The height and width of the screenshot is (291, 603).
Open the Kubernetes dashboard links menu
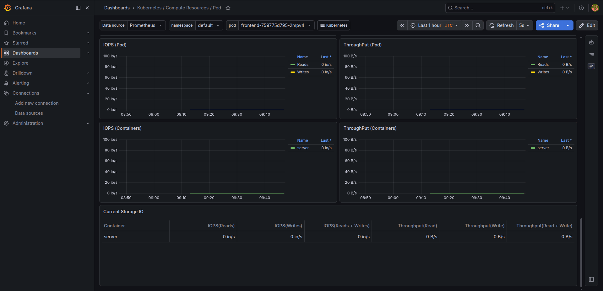[x=334, y=25]
